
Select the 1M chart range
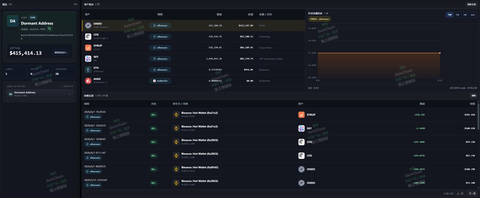tap(457, 15)
